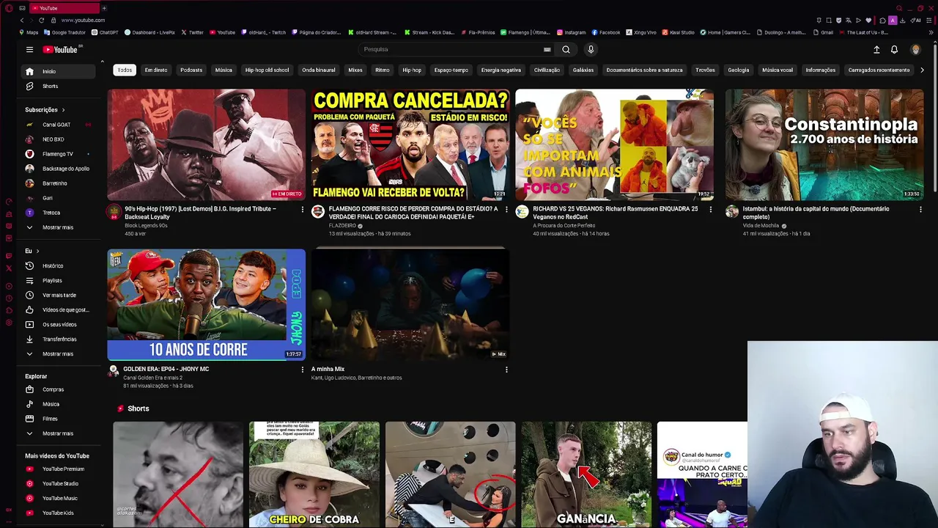This screenshot has height=528, width=938.
Task: Select the Onda binaural chip
Action: [x=319, y=70]
